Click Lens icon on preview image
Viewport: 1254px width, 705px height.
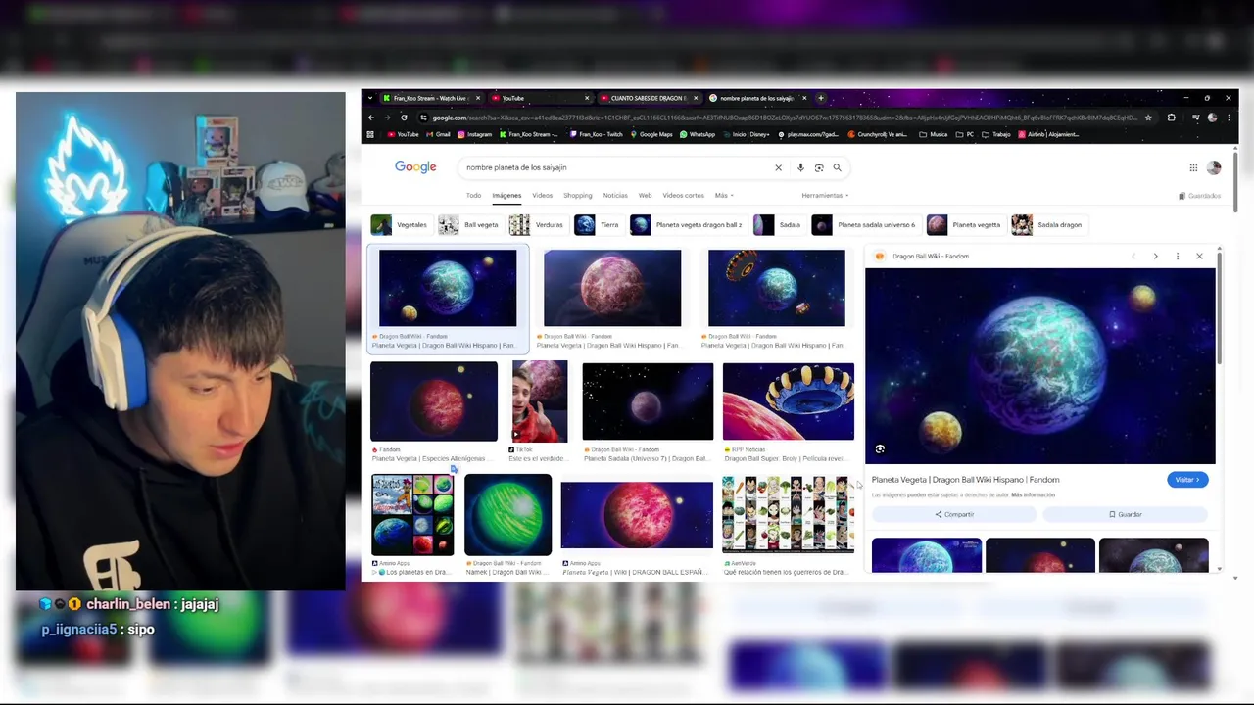[880, 449]
